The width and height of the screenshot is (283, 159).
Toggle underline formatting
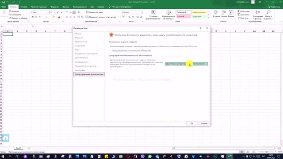click(x=39, y=17)
